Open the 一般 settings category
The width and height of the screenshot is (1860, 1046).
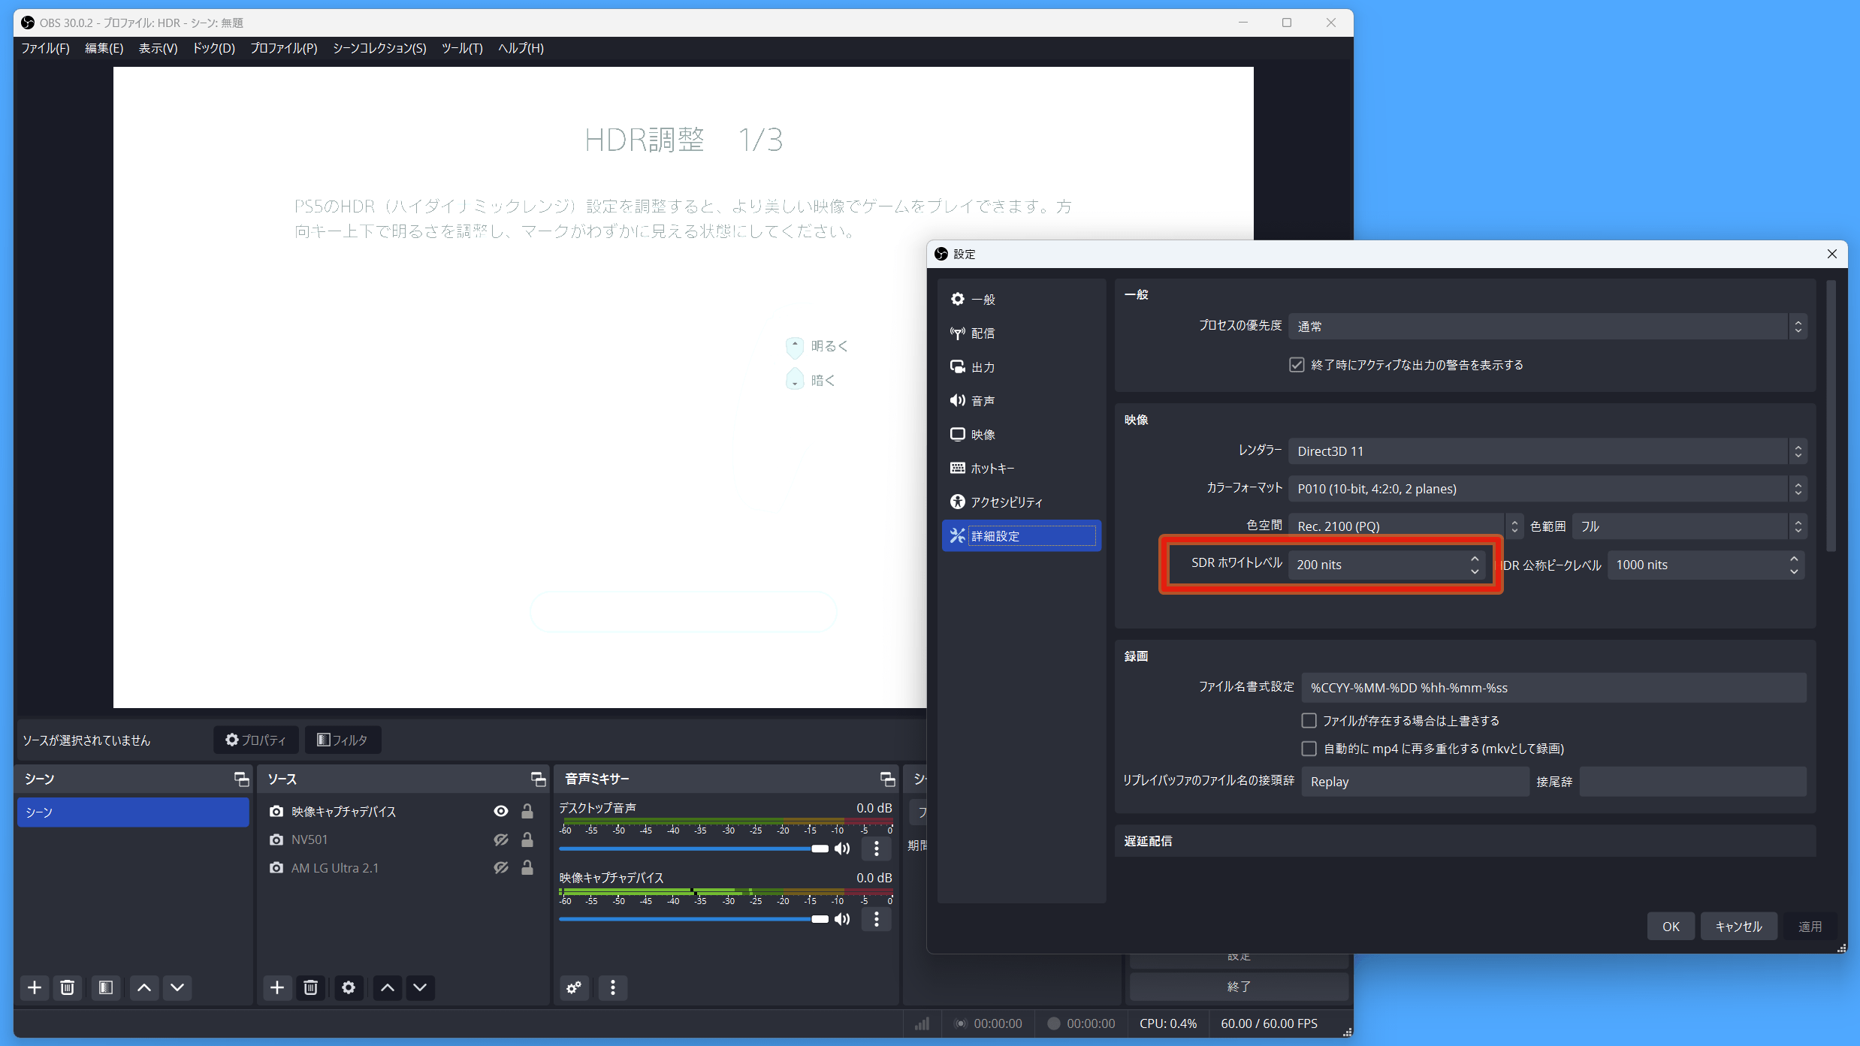tap(1021, 299)
